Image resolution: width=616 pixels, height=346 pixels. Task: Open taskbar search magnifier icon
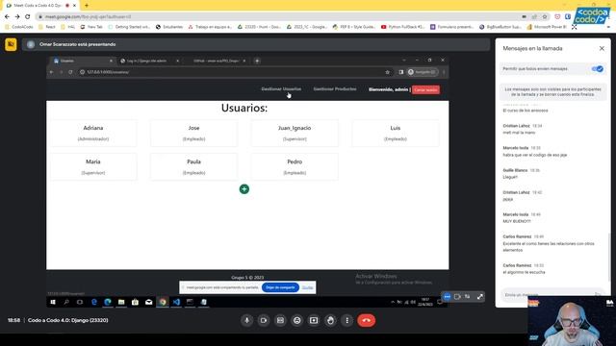coord(66,302)
